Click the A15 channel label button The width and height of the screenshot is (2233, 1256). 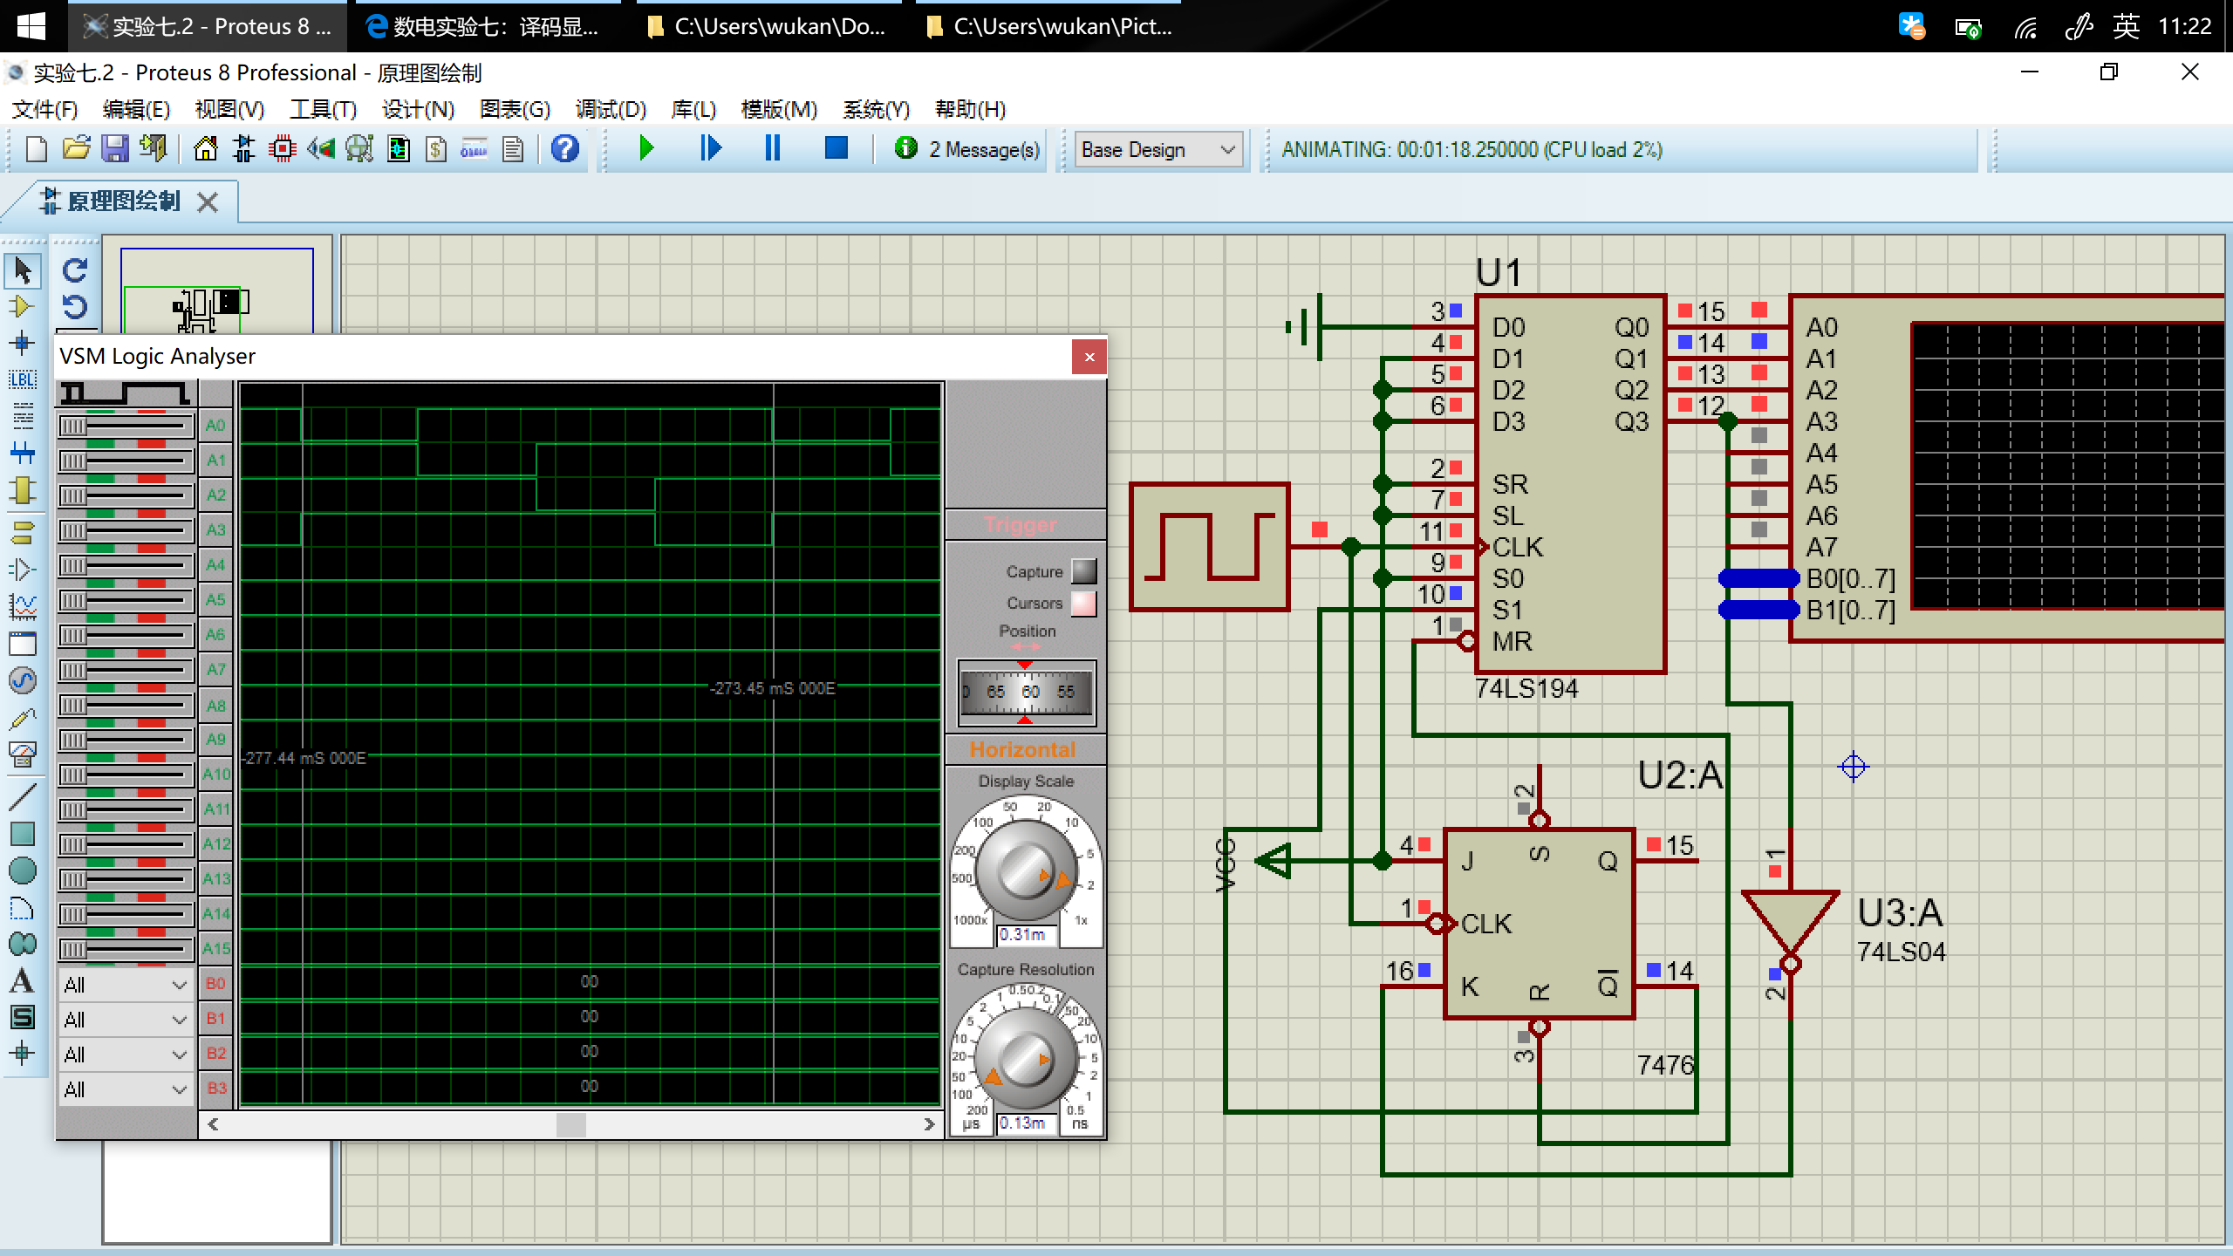pos(215,949)
